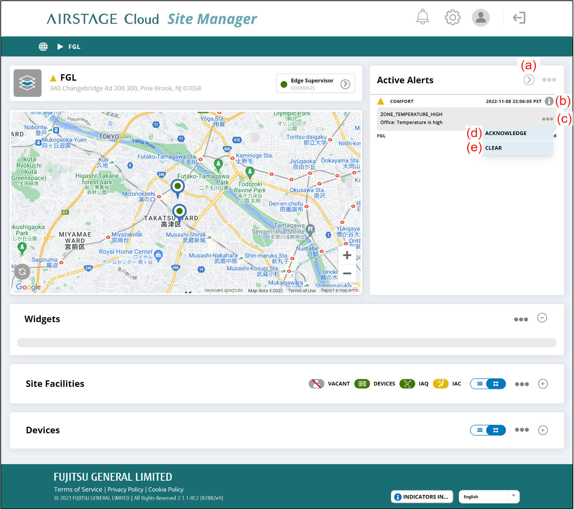The height and width of the screenshot is (510, 574).
Task: Open the notifications bell icon
Action: [x=422, y=17]
